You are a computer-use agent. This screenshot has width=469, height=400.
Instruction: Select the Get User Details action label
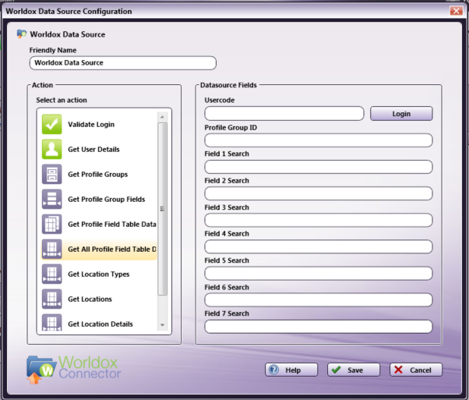pyautogui.click(x=93, y=150)
